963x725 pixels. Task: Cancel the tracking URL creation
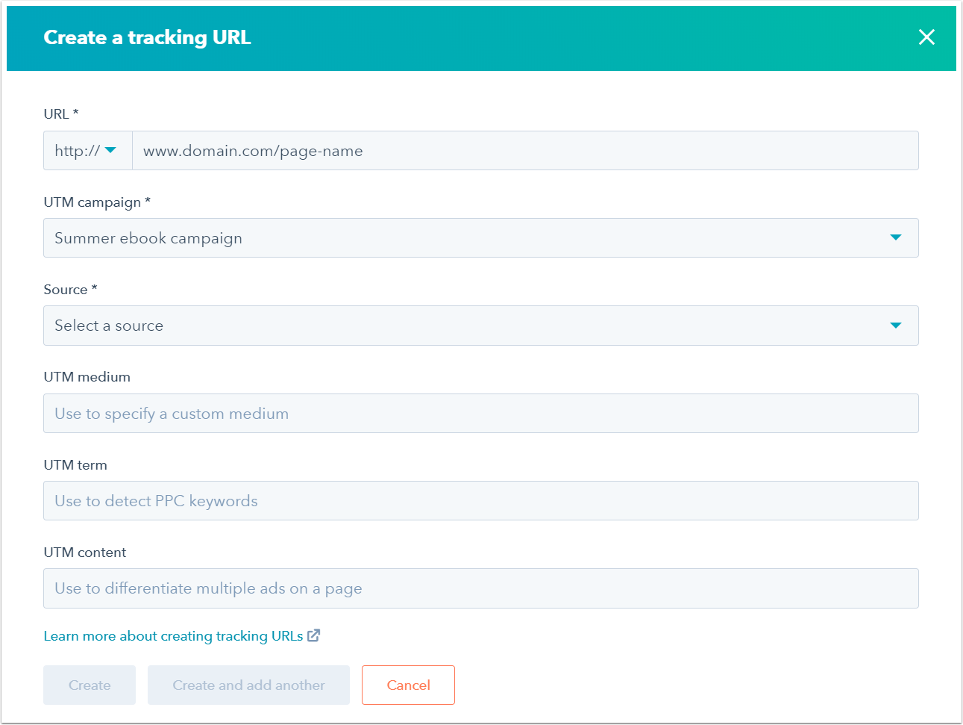coord(408,685)
